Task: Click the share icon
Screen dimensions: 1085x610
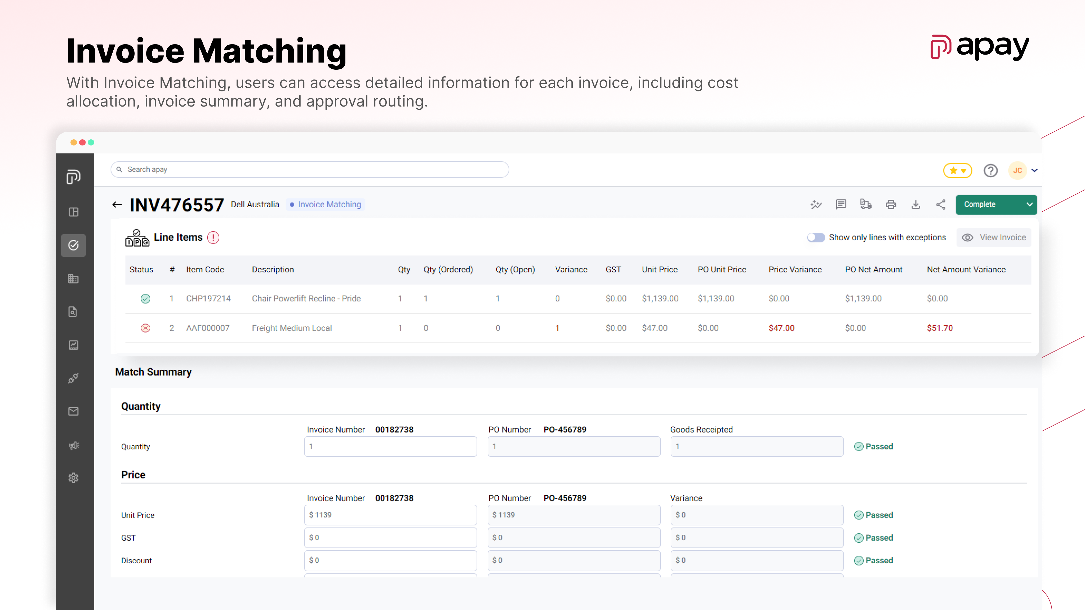Action: pyautogui.click(x=941, y=205)
